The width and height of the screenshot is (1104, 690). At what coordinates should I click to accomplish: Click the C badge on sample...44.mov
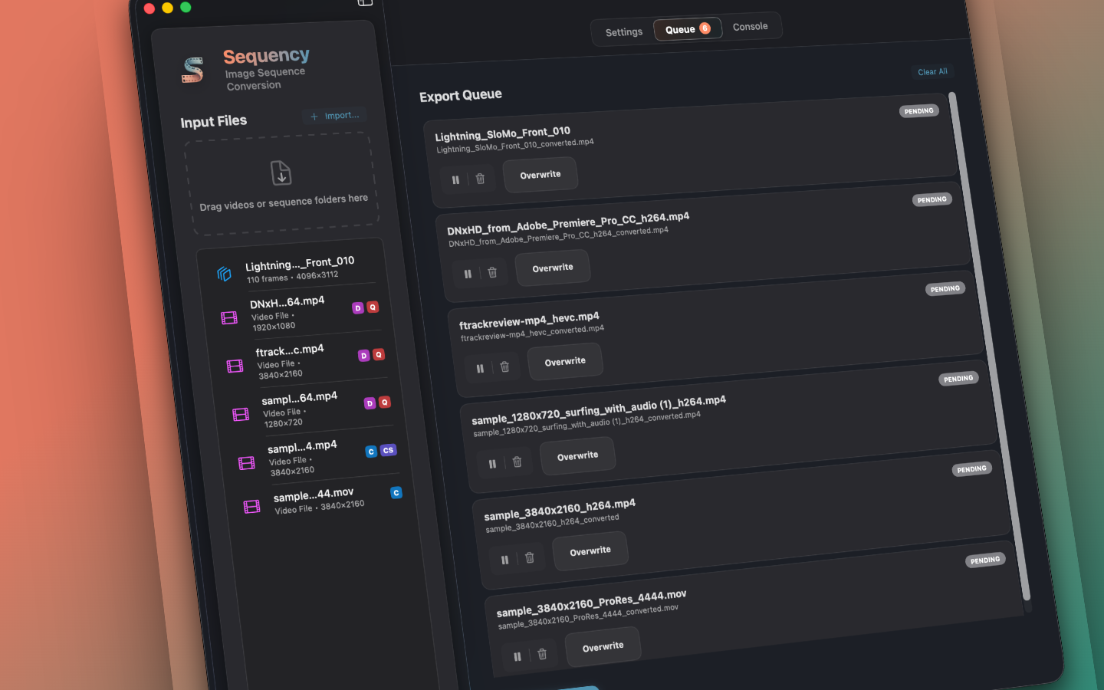click(x=396, y=492)
